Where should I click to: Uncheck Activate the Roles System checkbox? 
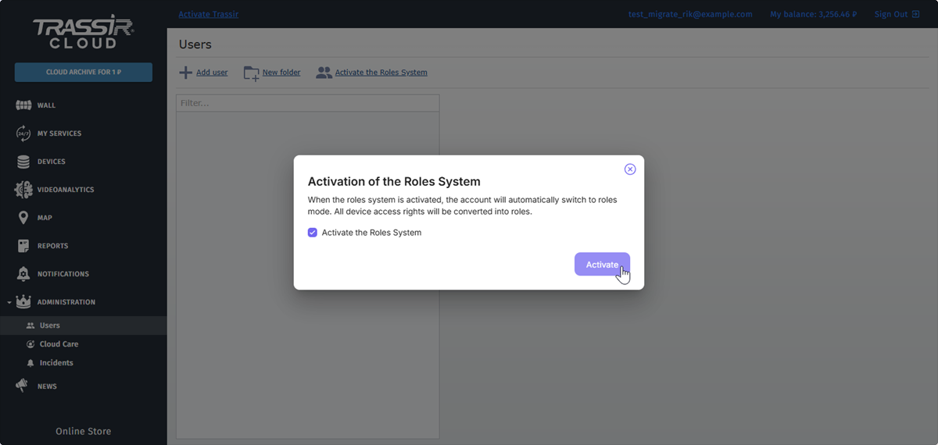[x=313, y=233]
